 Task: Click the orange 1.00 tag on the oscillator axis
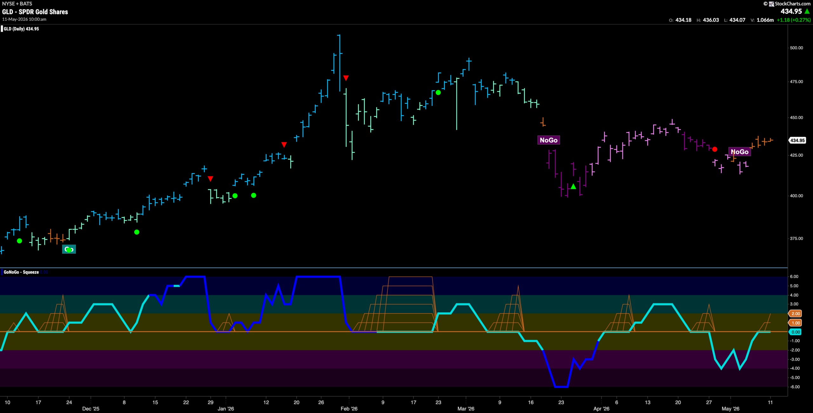tap(795, 323)
